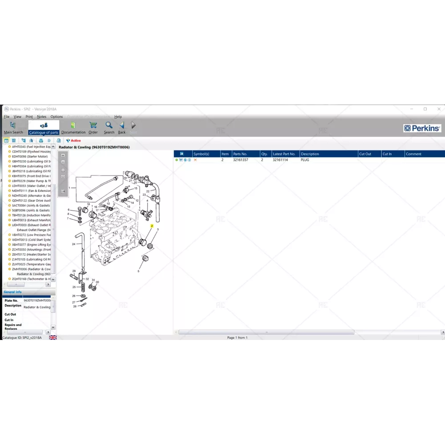Image resolution: width=445 pixels, height=445 pixels.
Task: Click the Search magnifier icon
Action: click(109, 126)
